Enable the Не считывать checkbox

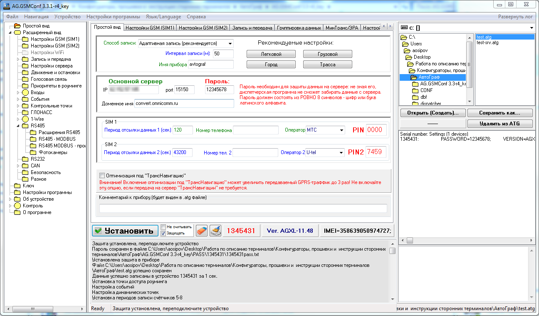(x=163, y=227)
